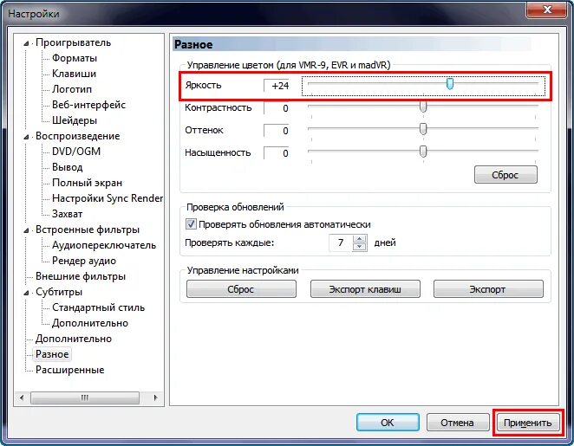Open the Веб-интерфейс settings page
This screenshot has height=446, width=574.
point(88,105)
